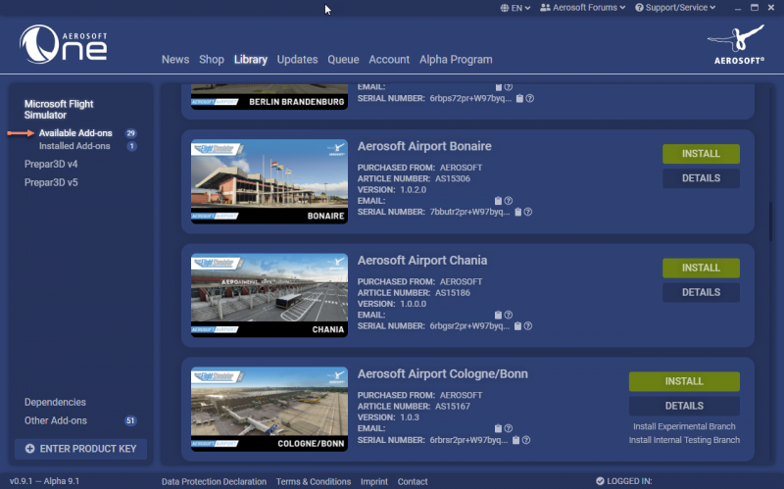Copy the Chania serial number via its clipboard icon
This screenshot has height=489, width=784.
pyautogui.click(x=518, y=326)
